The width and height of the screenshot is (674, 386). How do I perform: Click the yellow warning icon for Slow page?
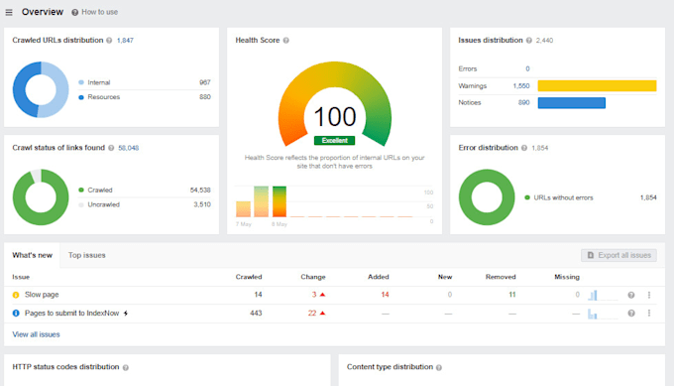(x=16, y=295)
